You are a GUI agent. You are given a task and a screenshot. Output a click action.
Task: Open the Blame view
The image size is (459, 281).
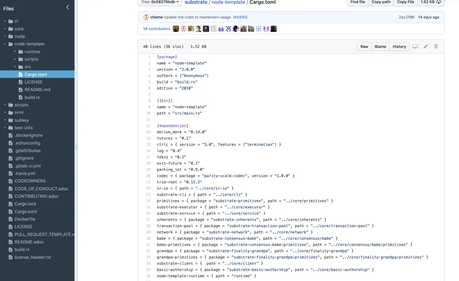pos(380,47)
